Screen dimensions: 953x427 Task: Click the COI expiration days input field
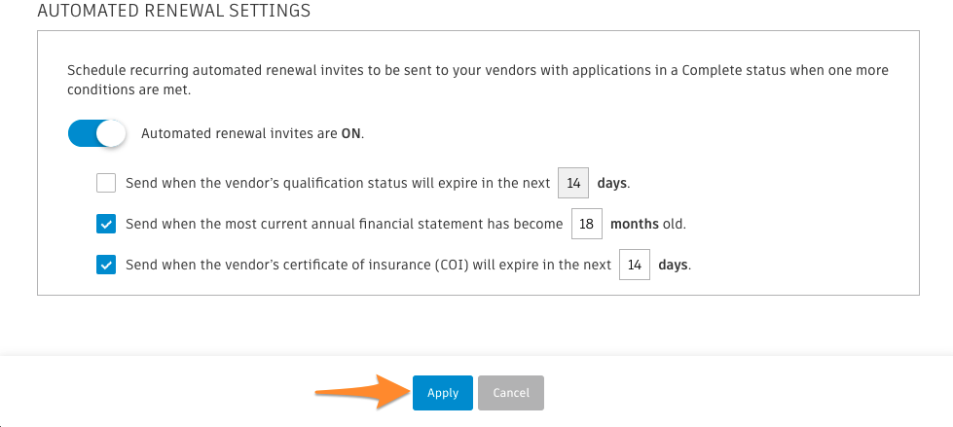point(635,265)
